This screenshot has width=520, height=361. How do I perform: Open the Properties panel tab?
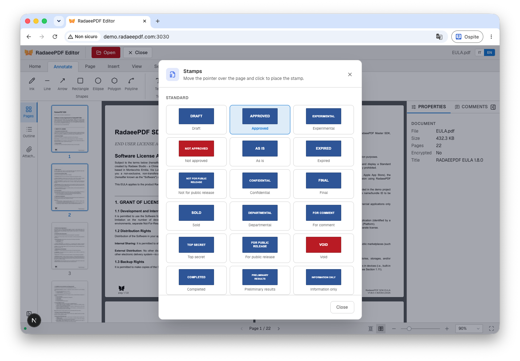point(429,107)
